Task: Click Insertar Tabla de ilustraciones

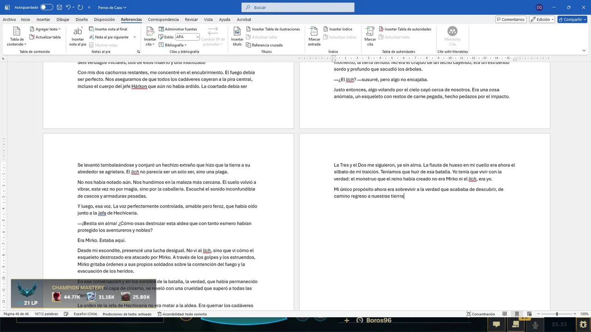Action: coord(273,29)
